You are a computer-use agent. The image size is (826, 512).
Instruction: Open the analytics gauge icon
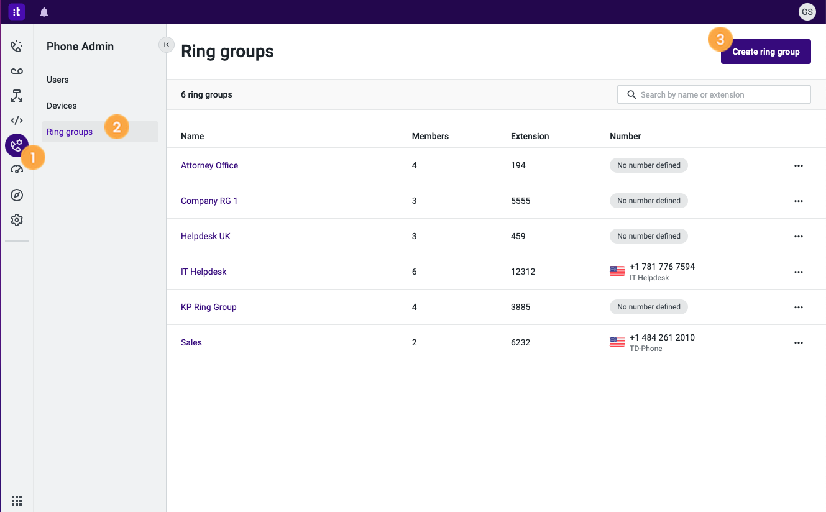[x=17, y=169]
